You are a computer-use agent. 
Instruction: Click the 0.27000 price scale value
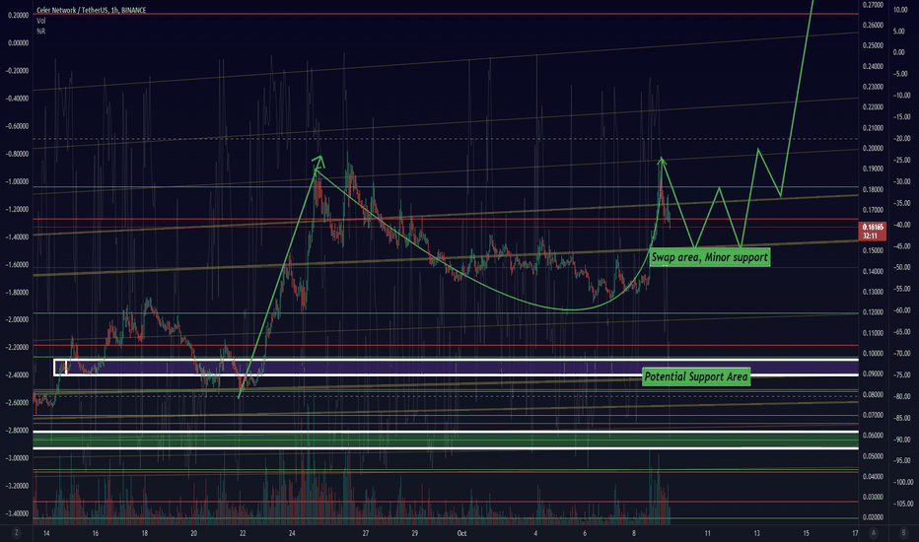873,5
